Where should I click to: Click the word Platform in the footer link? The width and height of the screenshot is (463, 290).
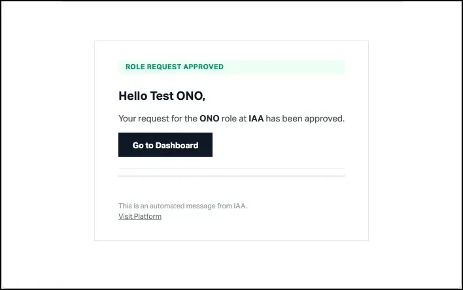(148, 216)
